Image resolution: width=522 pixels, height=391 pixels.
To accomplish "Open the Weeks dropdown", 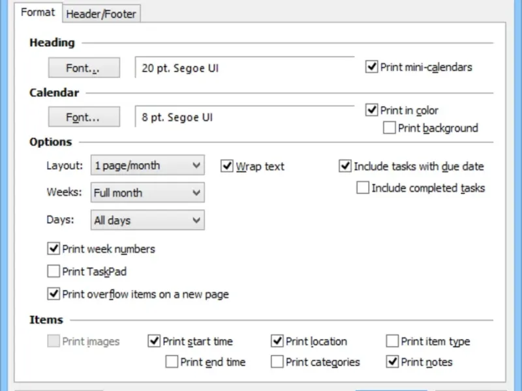I will coord(147,193).
